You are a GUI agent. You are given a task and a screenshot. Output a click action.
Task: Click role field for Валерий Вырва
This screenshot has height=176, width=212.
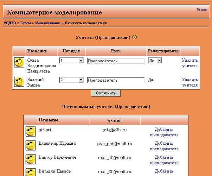(x=116, y=80)
